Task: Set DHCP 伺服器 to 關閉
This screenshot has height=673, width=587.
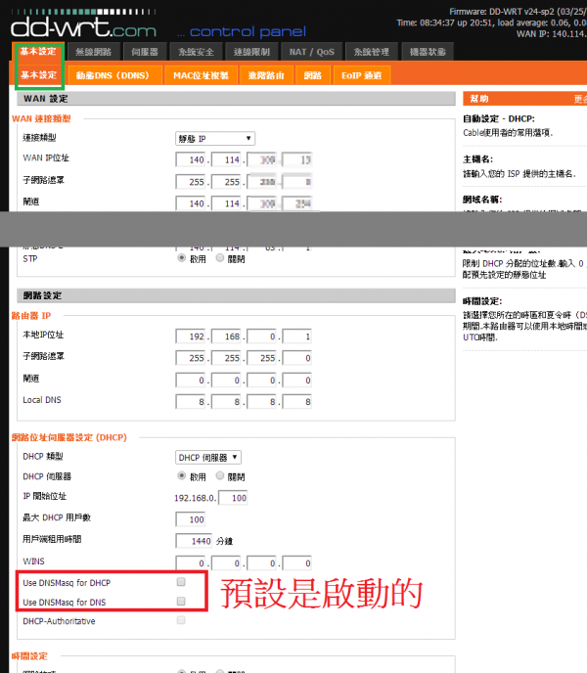Action: click(x=219, y=475)
